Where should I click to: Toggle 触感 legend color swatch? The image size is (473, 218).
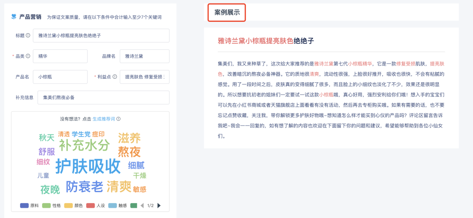(112, 206)
